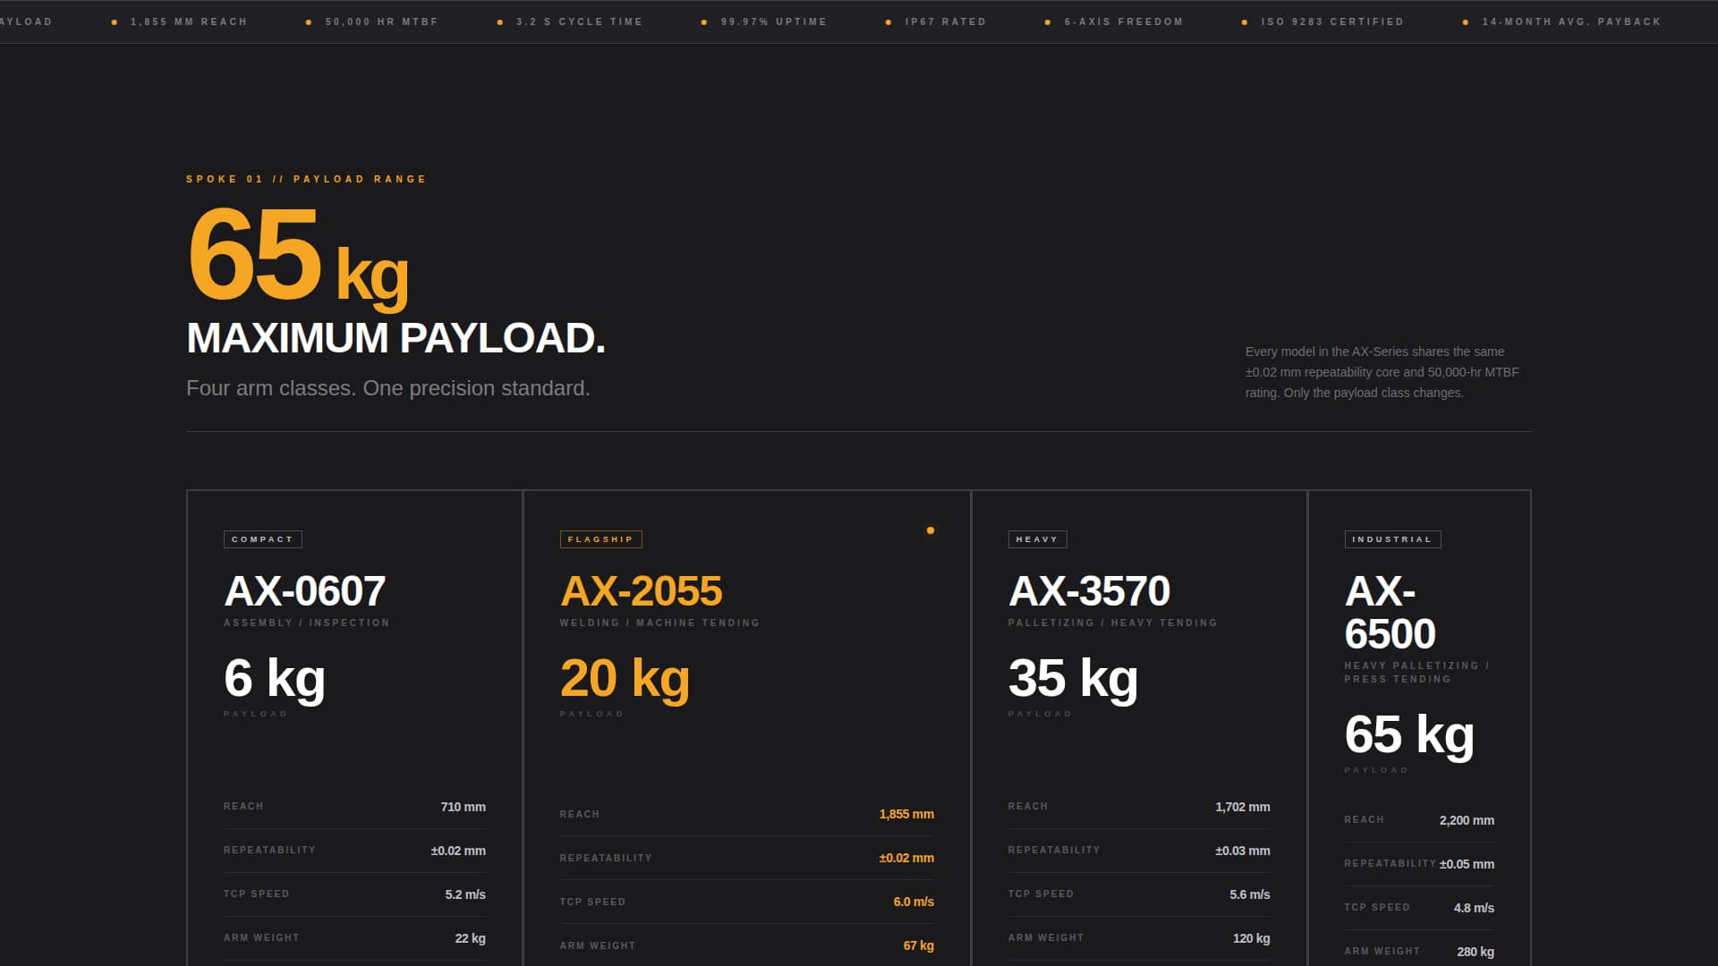Image resolution: width=1718 pixels, height=966 pixels.
Task: Click the AX-3570 arm weight row
Action: tap(1138, 938)
